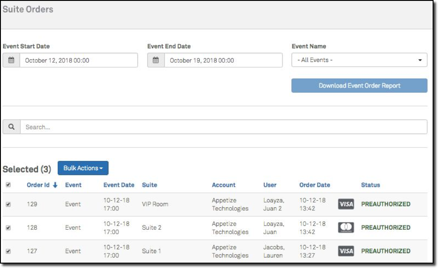This screenshot has height=268, width=438.
Task: Open the Event Name dropdown
Action: pos(359,60)
